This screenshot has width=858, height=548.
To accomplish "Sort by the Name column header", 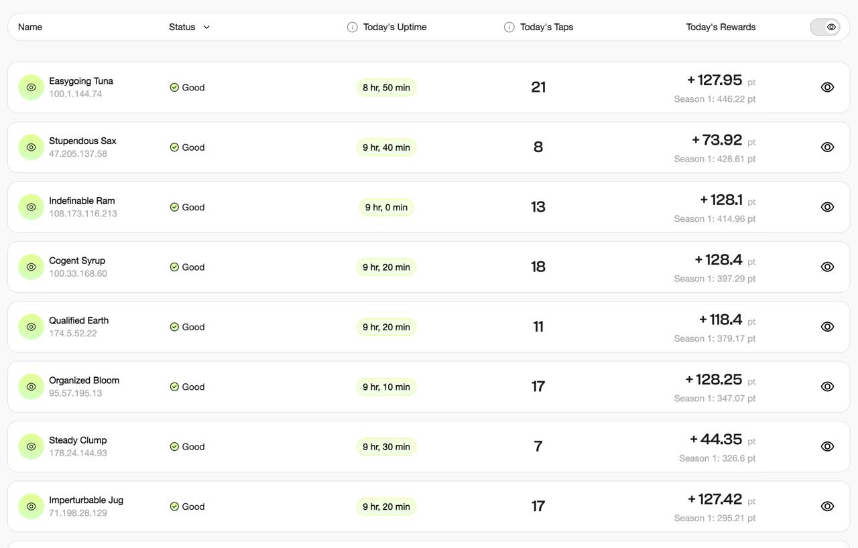I will click(x=30, y=27).
